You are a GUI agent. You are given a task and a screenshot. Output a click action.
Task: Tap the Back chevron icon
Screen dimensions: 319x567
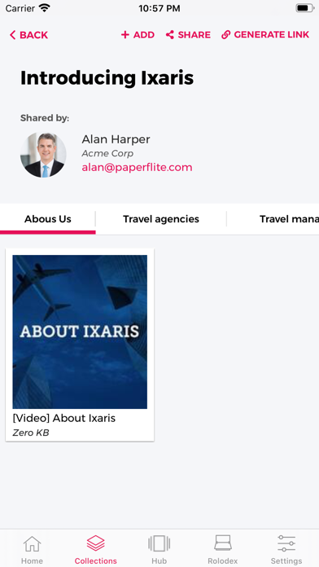pyautogui.click(x=13, y=35)
